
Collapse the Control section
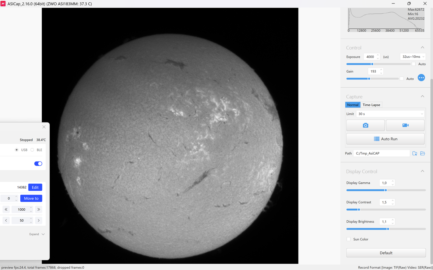(422, 48)
